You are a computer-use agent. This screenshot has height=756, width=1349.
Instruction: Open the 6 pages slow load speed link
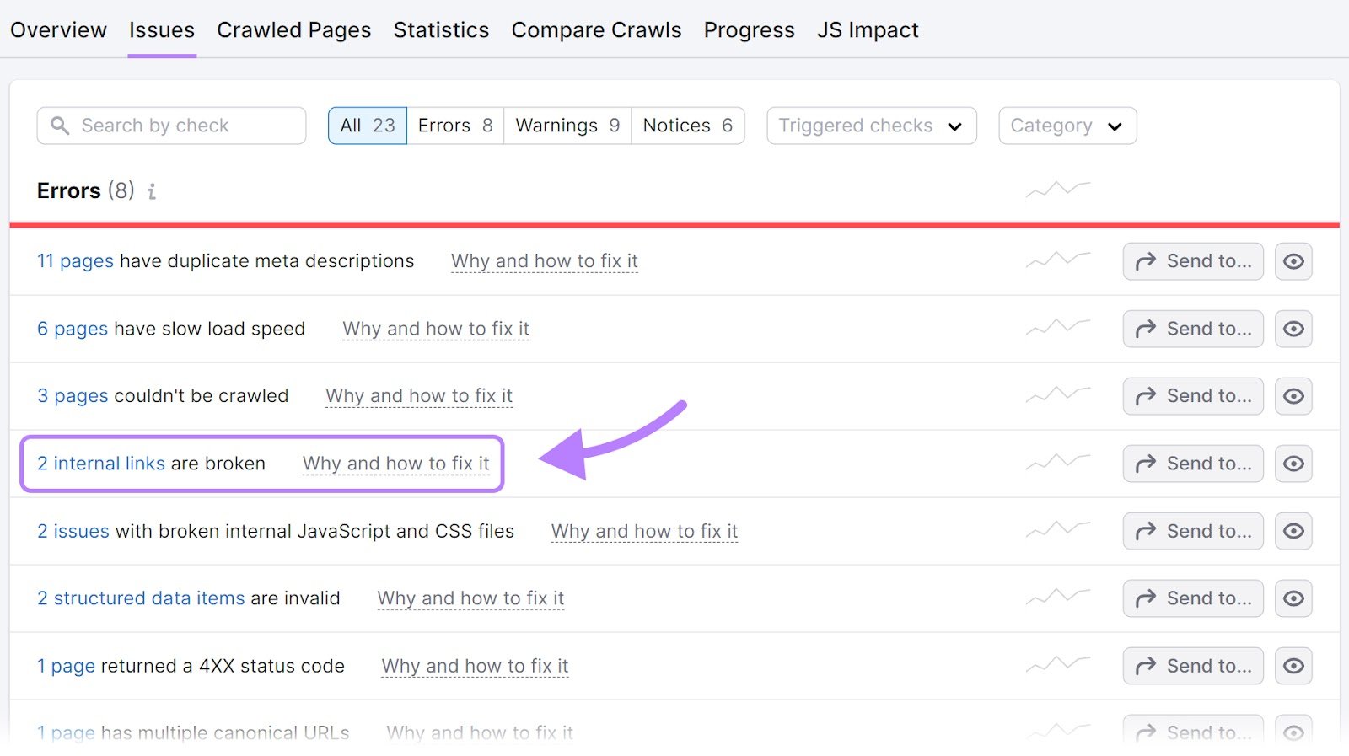coord(73,329)
